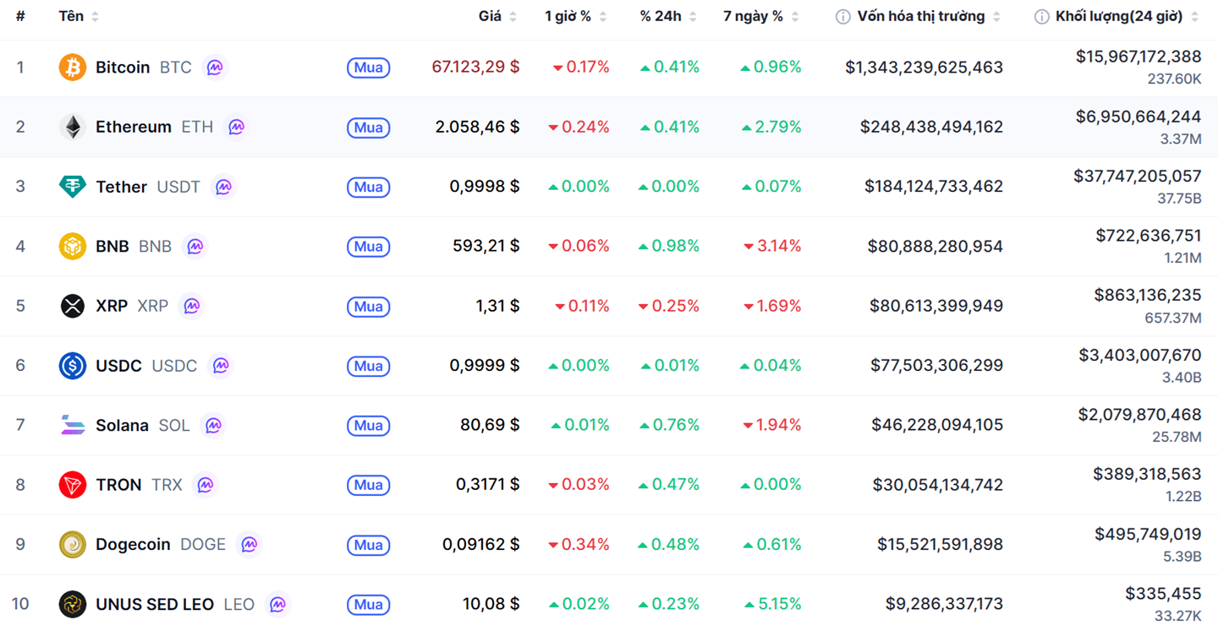Click the purple chart badge beside BTC
The width and height of the screenshot is (1218, 631).
(215, 68)
